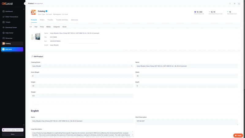Click the Product breadcrumb text
Viewport: 245px width, 138px height.
point(31,3)
